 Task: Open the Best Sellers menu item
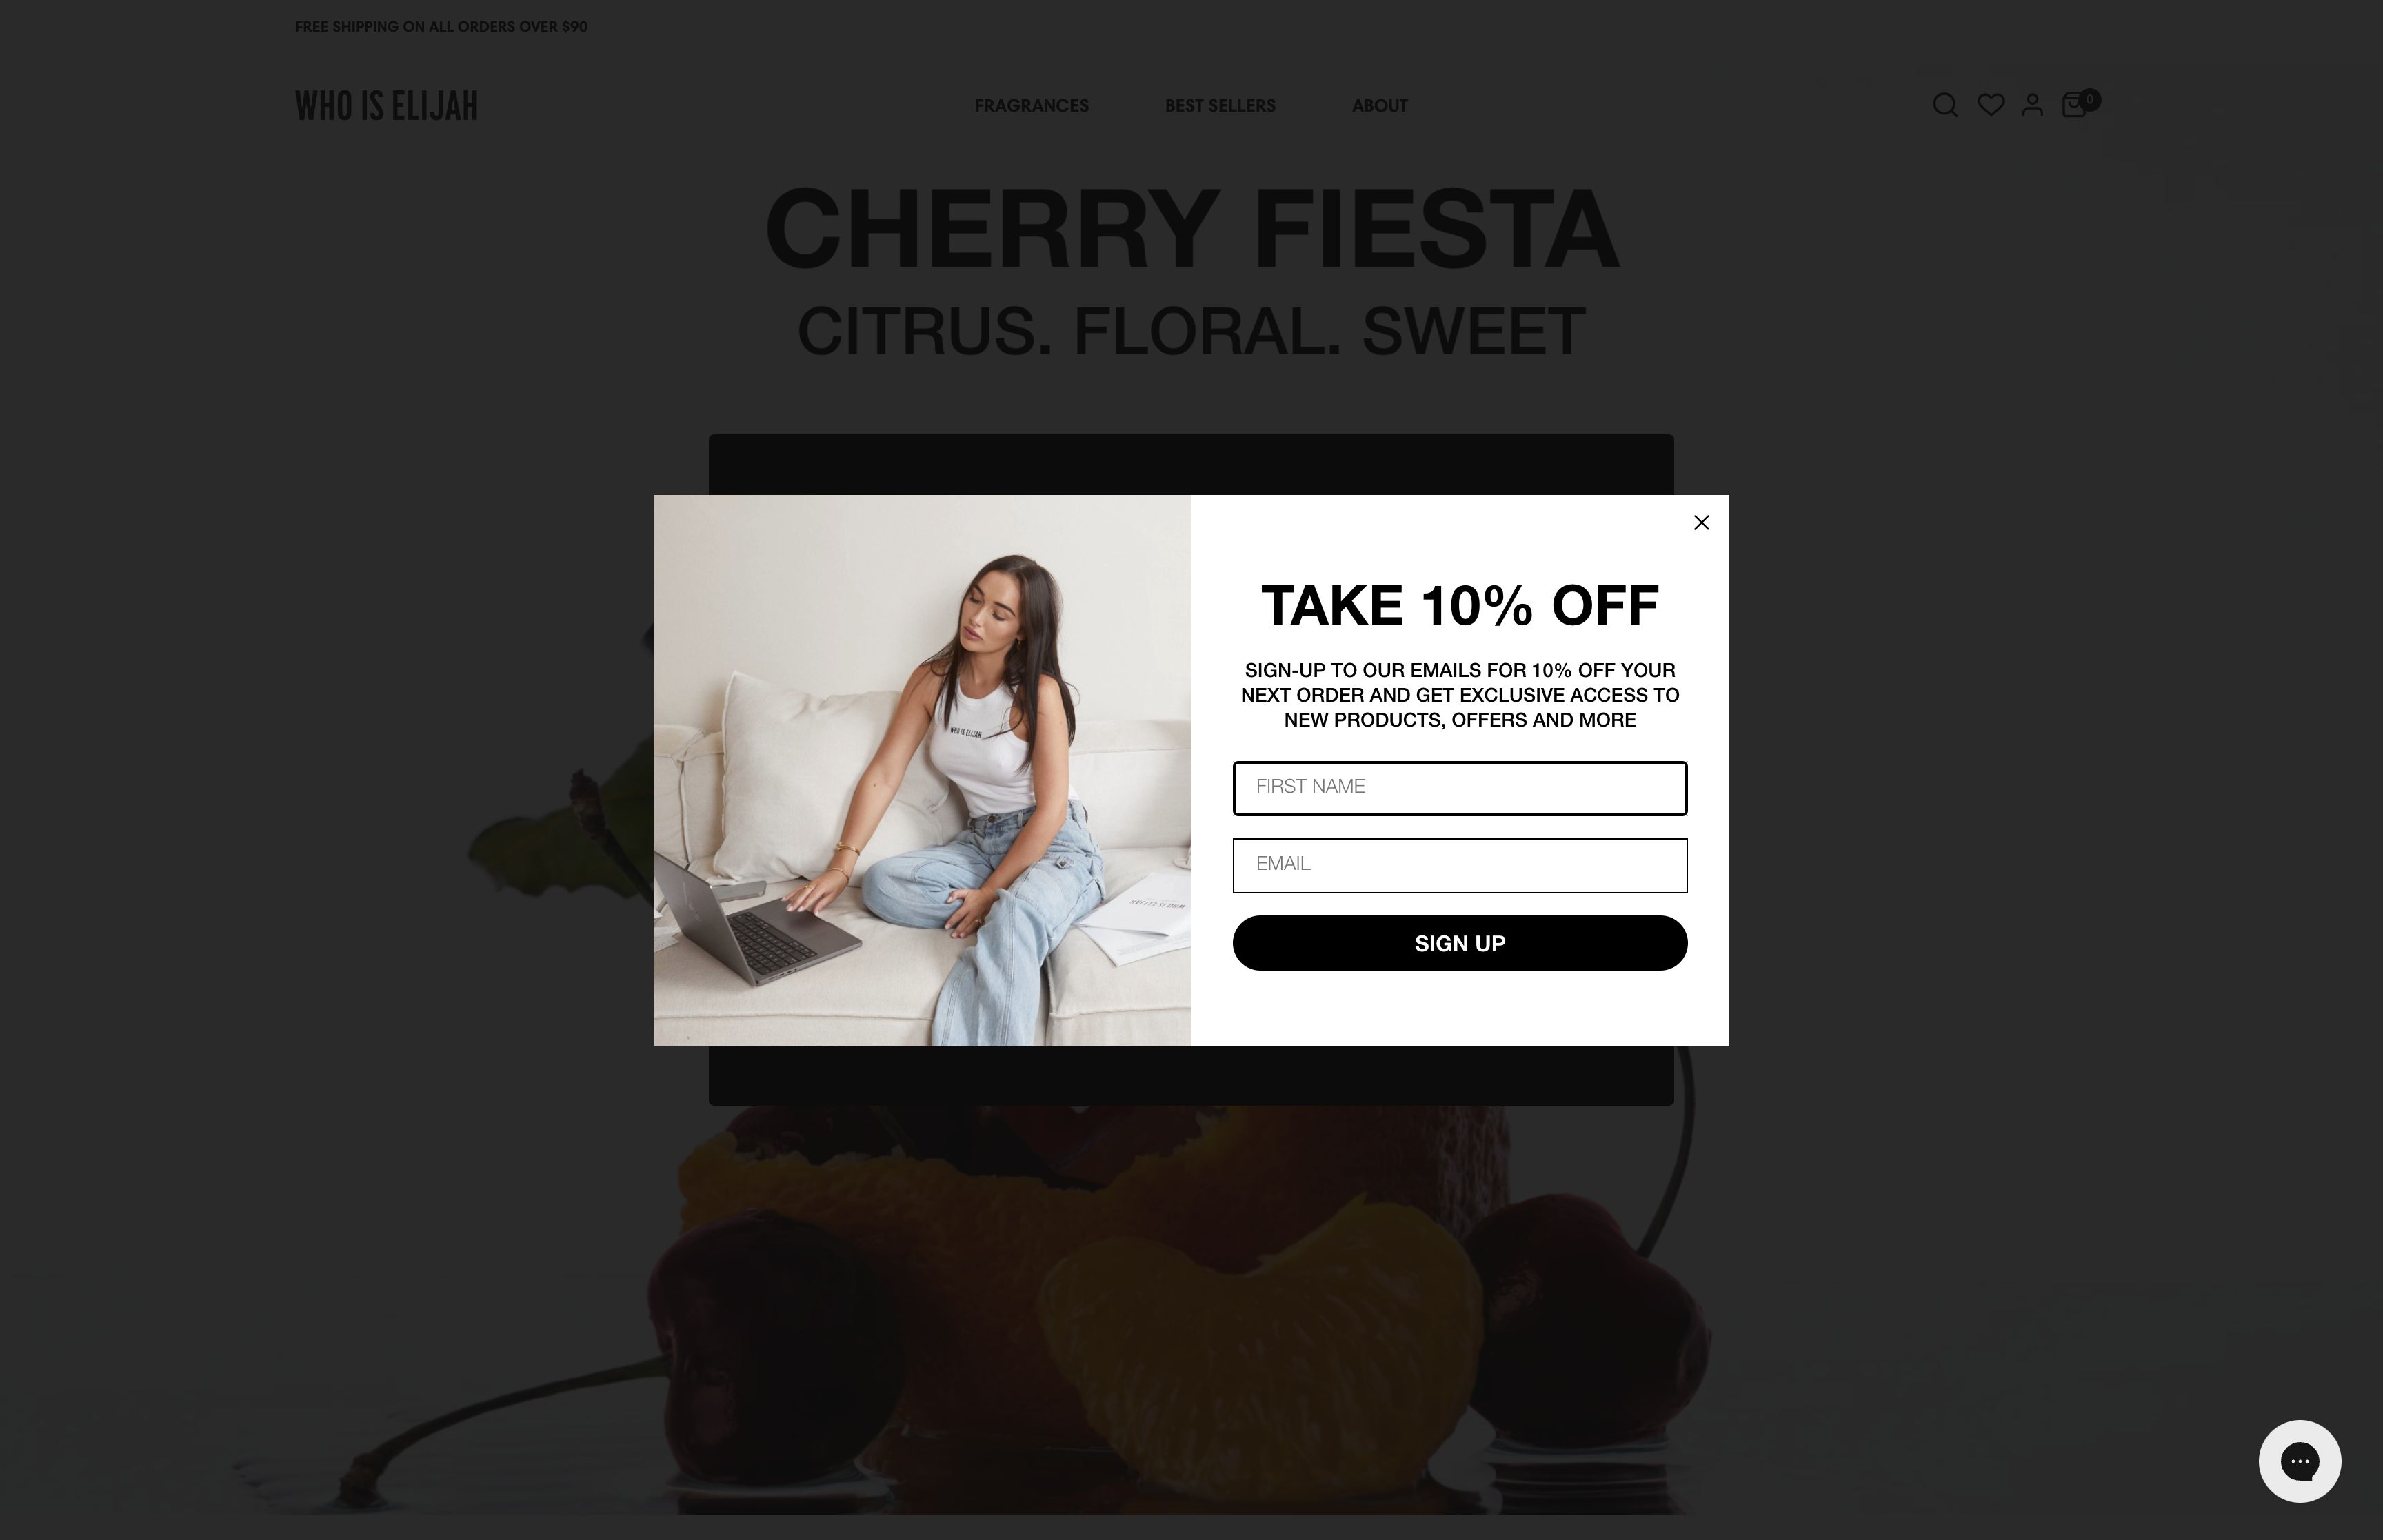click(1220, 106)
